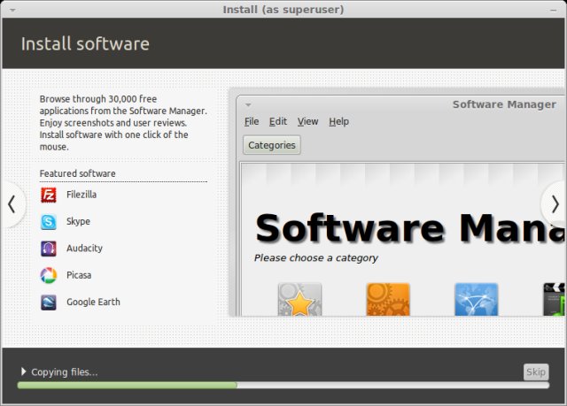
Task: Click the Filezilla label
Action: [82, 195]
